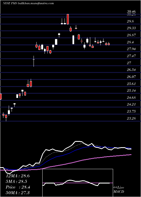Click the last red candle on the right

pyautogui.click(x=109, y=44)
